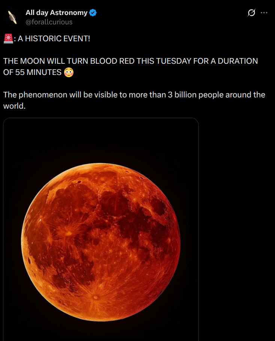Open Grok actions icon on the post

(251, 13)
